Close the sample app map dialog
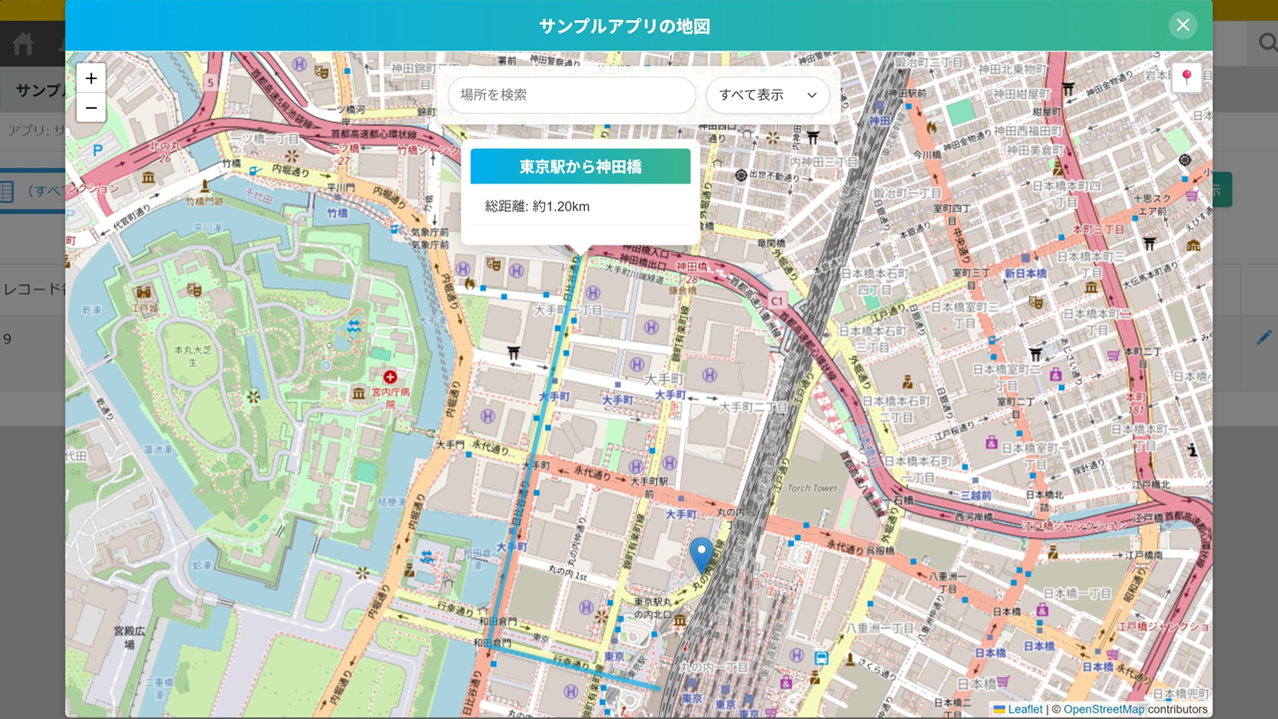1278x719 pixels. (1182, 24)
